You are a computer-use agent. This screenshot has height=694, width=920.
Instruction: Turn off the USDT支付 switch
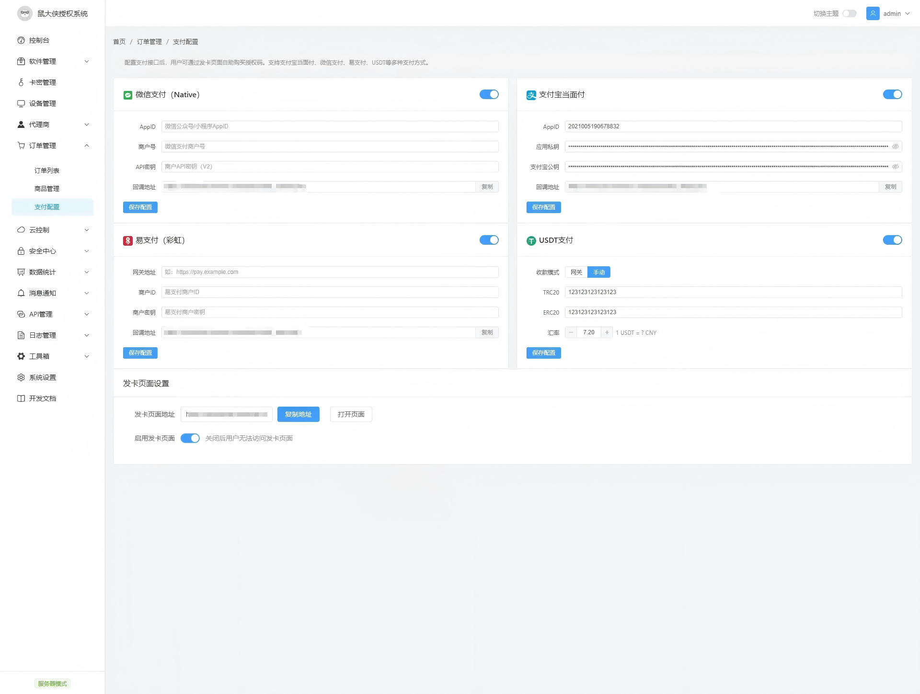892,240
